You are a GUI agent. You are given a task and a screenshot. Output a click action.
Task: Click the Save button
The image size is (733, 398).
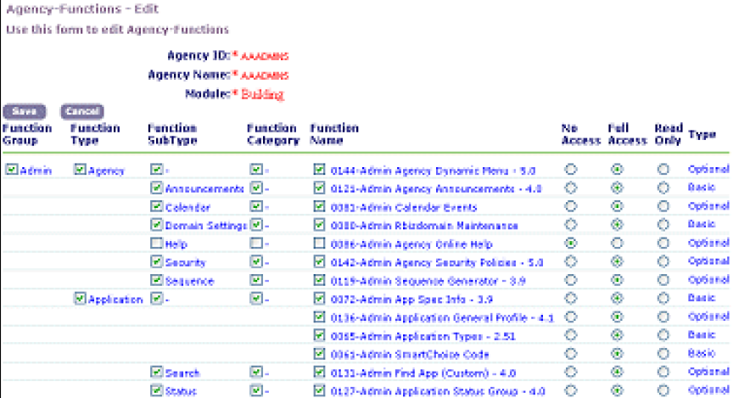25,111
